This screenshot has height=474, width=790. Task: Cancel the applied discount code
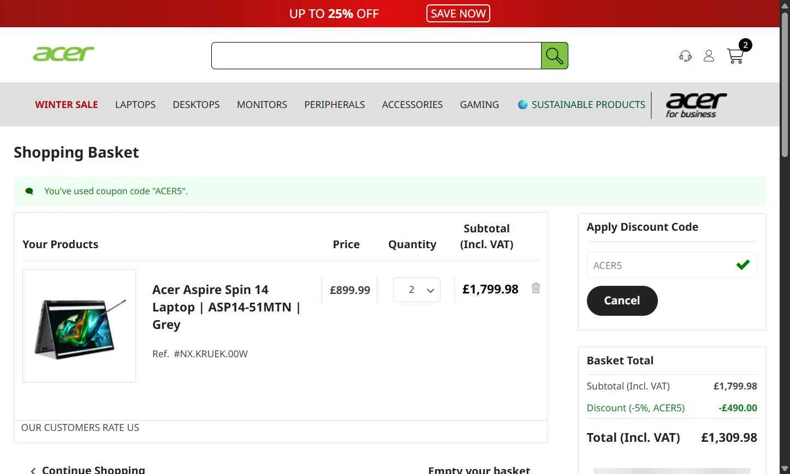click(622, 301)
